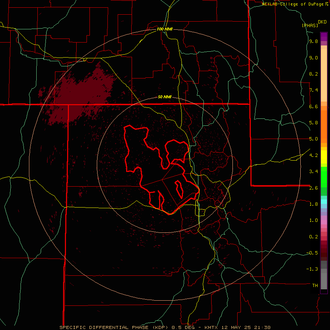Click the 4.2 scale value
This screenshot has width=330, height=330.
tap(313, 155)
